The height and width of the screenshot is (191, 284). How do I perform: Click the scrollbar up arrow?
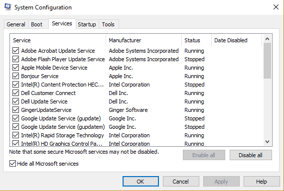tap(268, 39)
